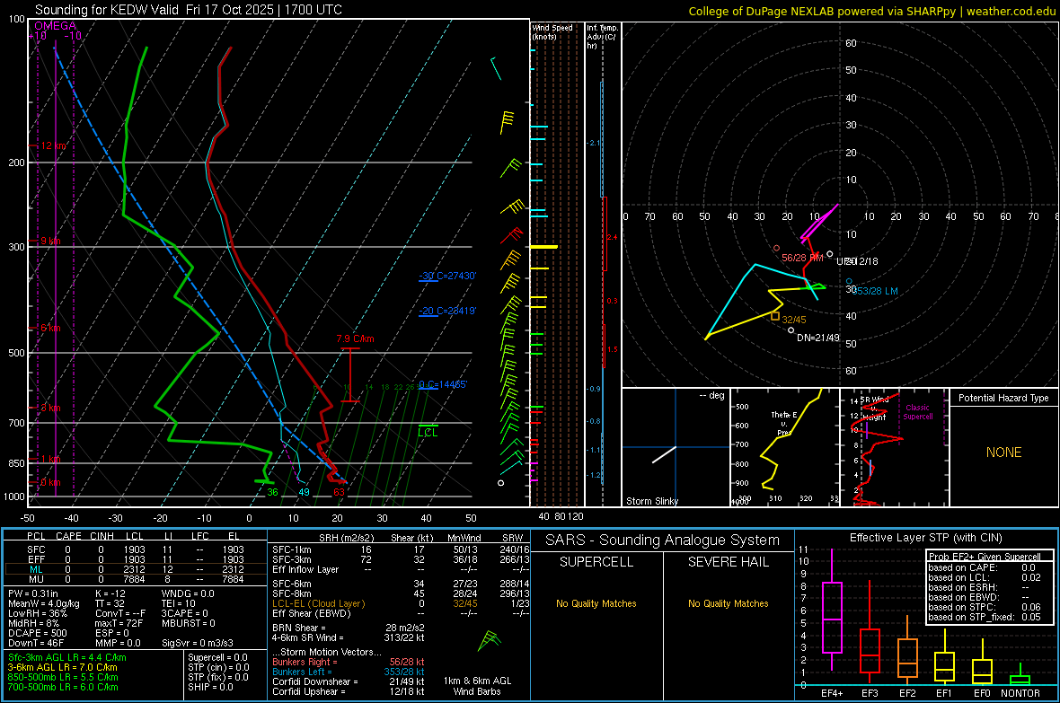
Task: Click the 850-500mb LR = 5.5 C/km line
Action: pyautogui.click(x=63, y=677)
